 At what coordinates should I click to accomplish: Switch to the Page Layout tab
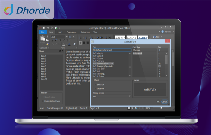click(x=71, y=32)
